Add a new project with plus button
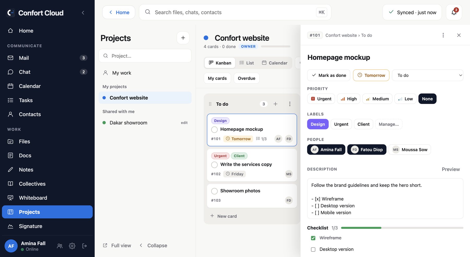 click(183, 38)
